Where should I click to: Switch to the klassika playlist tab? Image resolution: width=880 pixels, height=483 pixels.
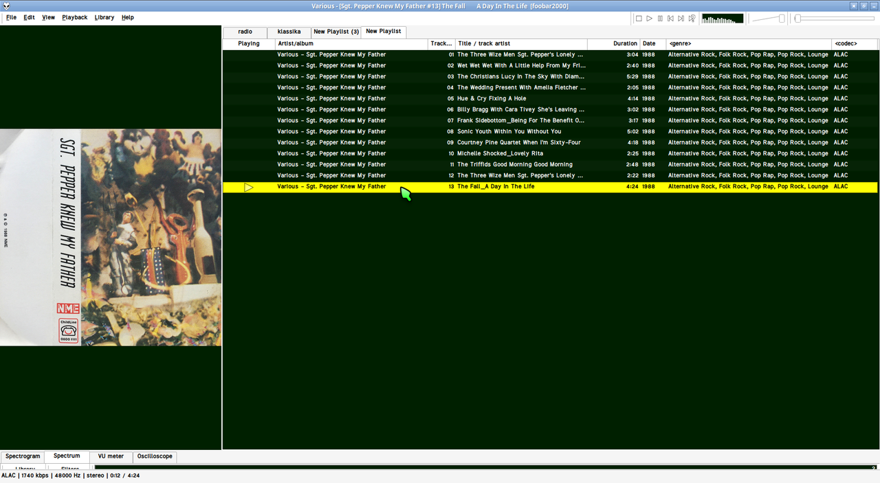(x=289, y=32)
